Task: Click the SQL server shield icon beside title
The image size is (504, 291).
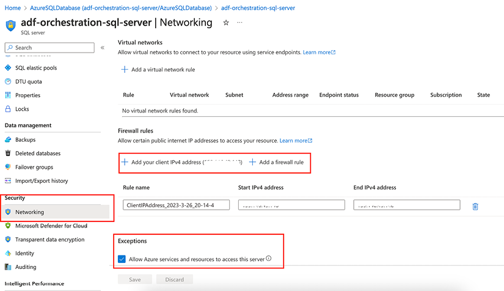Action: (x=10, y=26)
